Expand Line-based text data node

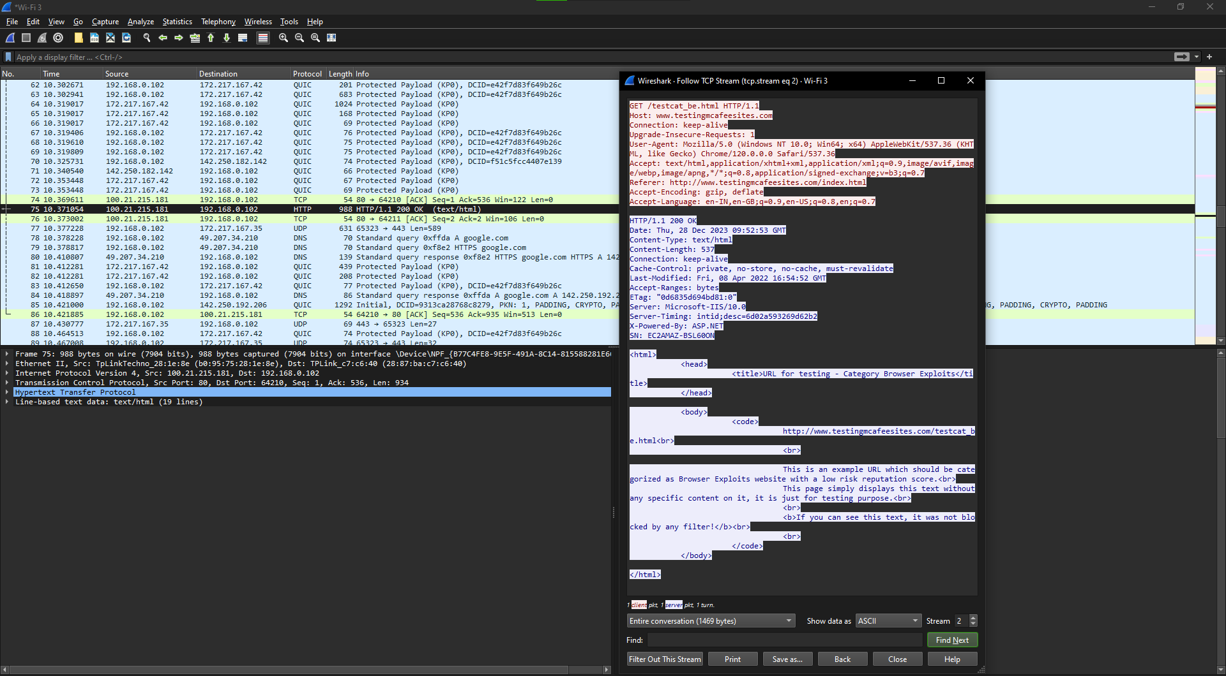[7, 402]
